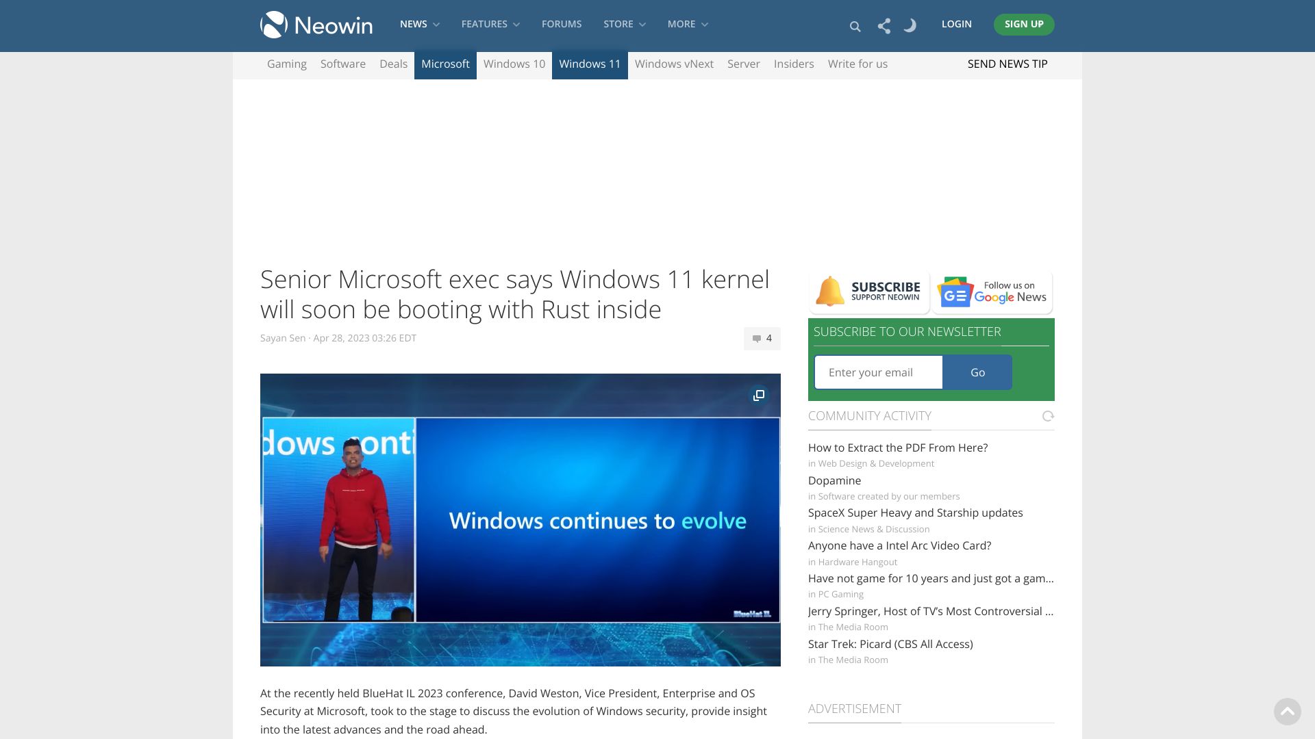This screenshot has width=1315, height=739.
Task: Expand the article image gallery icon
Action: pyautogui.click(x=759, y=396)
